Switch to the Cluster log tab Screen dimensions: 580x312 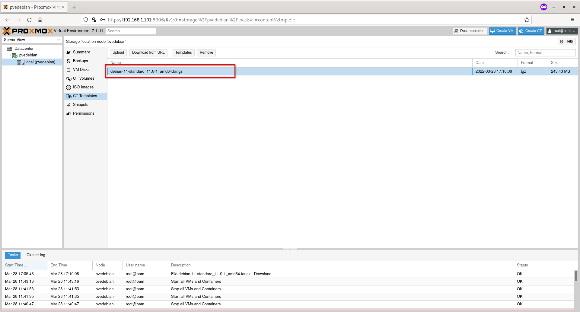pyautogui.click(x=36, y=255)
